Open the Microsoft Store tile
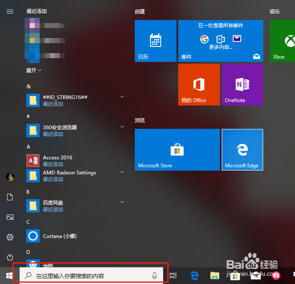295x284 pixels. point(177,150)
